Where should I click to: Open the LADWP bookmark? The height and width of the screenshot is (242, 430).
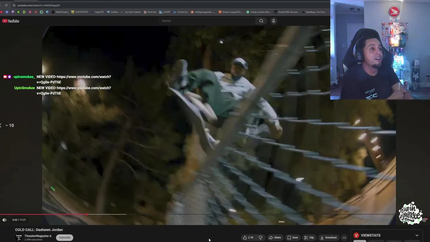[x=165, y=12]
